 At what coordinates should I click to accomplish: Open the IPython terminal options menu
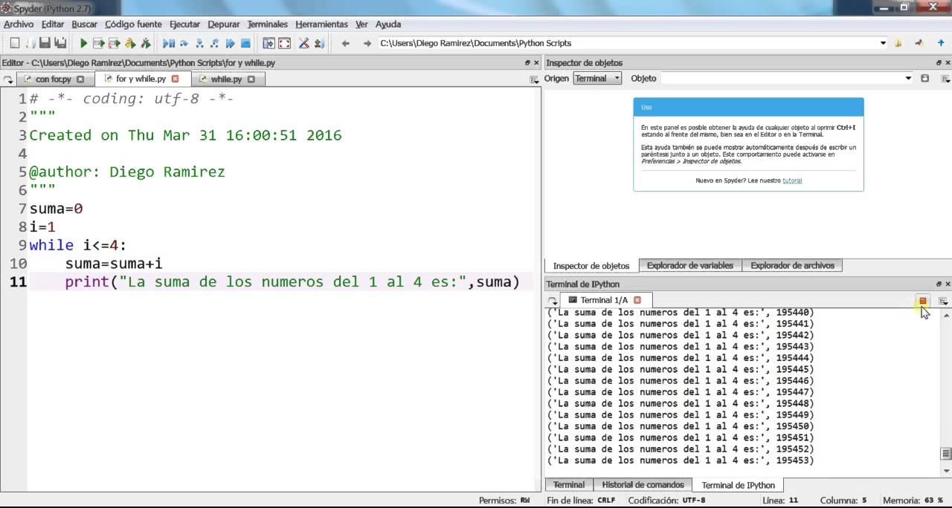(943, 301)
